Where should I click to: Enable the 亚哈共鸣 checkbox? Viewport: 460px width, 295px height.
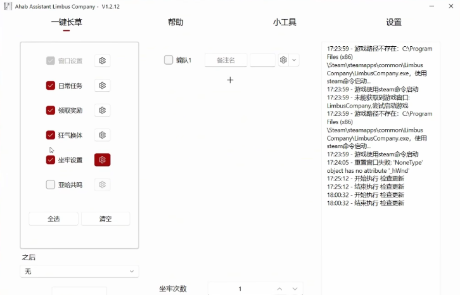click(51, 185)
